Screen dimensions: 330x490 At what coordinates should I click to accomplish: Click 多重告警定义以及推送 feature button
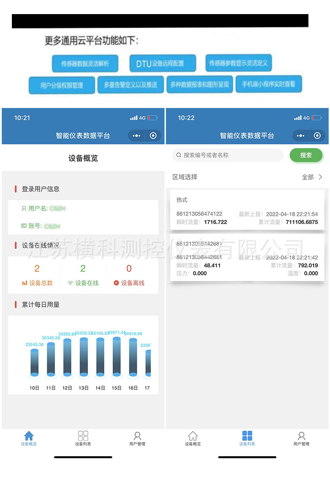131,85
